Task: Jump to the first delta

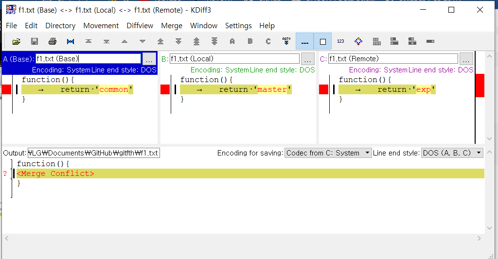Action: pos(89,41)
